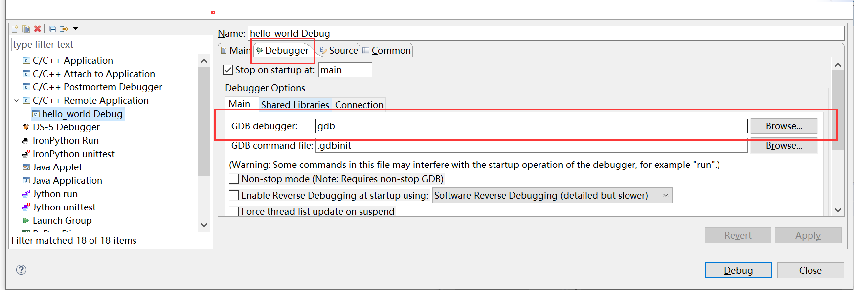Create a new launch configuration
854x290 pixels.
click(x=14, y=28)
